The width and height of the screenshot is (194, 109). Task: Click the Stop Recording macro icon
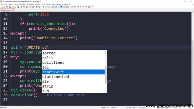tap(81, 7)
